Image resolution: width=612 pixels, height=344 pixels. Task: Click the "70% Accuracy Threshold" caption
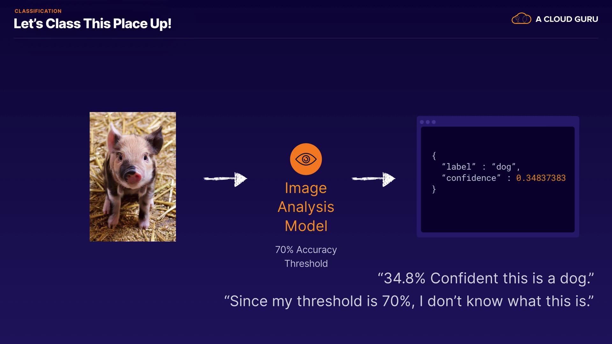click(x=306, y=256)
